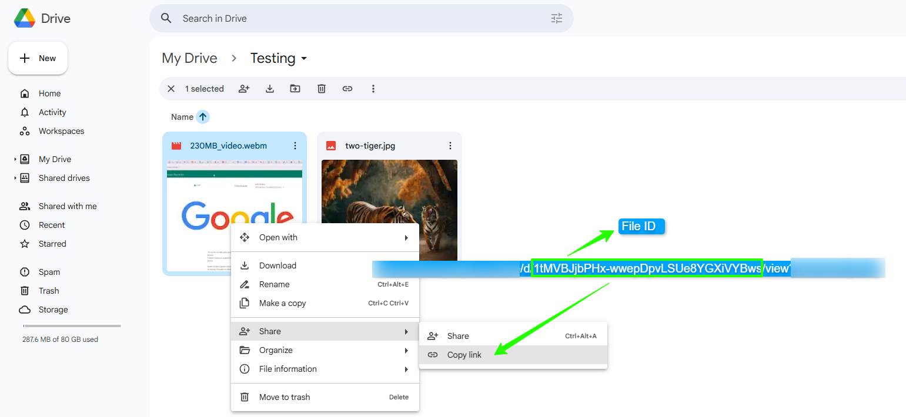Click the Name sort column header
The width and height of the screenshot is (906, 417).
182,117
